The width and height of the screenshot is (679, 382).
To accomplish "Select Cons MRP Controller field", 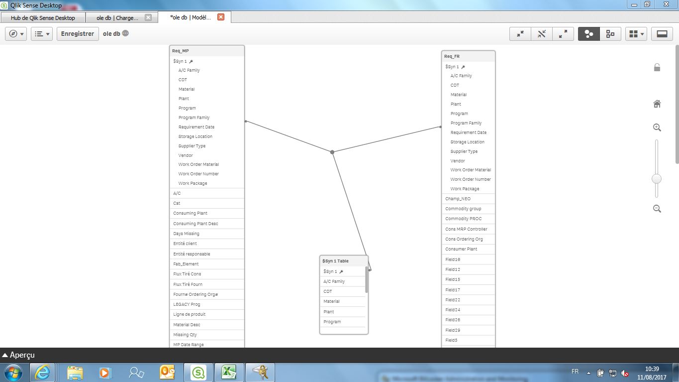I will point(468,229).
